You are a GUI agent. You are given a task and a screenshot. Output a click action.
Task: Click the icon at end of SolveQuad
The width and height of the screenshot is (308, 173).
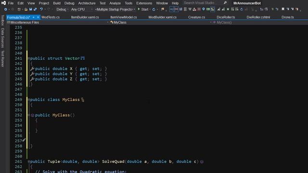pos(202,161)
